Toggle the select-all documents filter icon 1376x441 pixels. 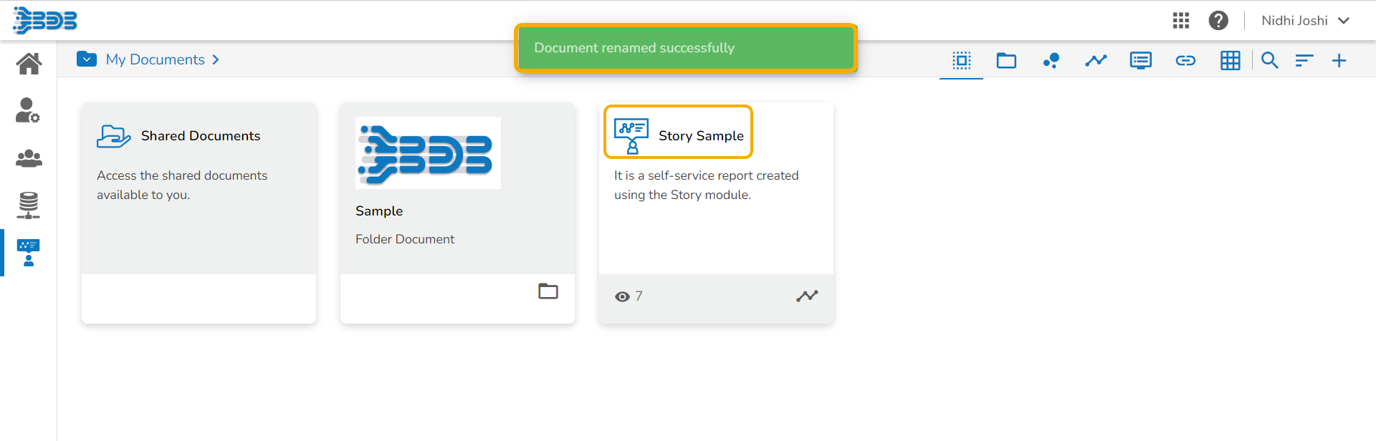[x=962, y=61]
